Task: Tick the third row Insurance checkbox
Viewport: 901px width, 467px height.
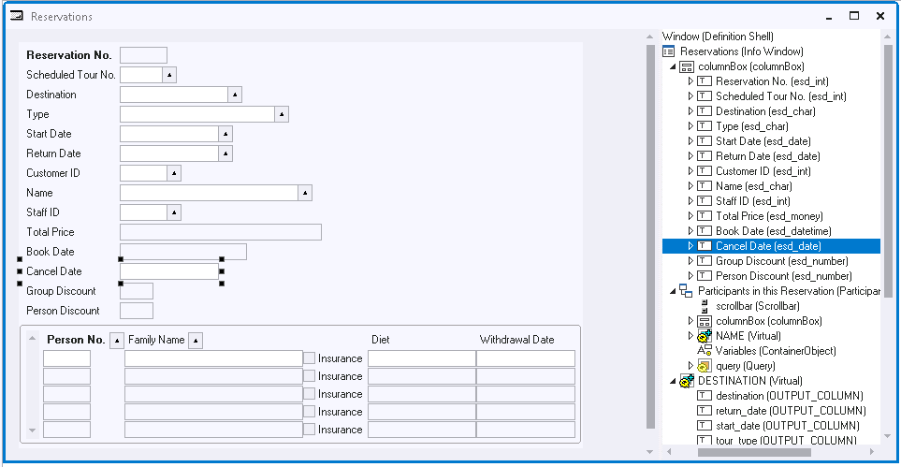Action: pyautogui.click(x=310, y=394)
